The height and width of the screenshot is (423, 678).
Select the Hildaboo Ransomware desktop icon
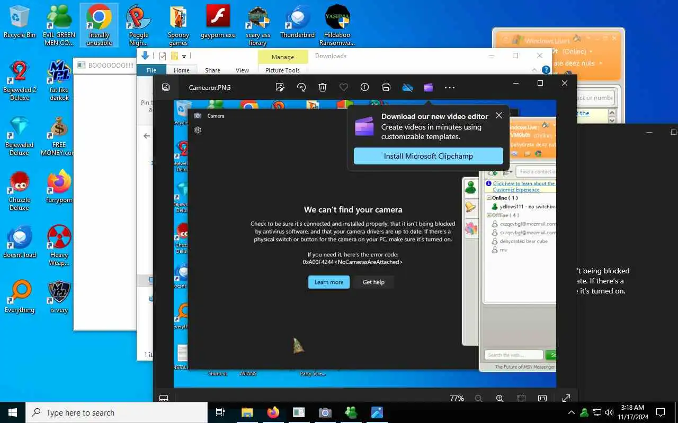337,25
